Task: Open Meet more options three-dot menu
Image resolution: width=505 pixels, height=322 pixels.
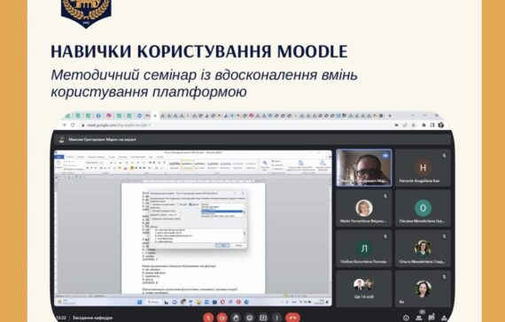Action: pyautogui.click(x=276, y=318)
